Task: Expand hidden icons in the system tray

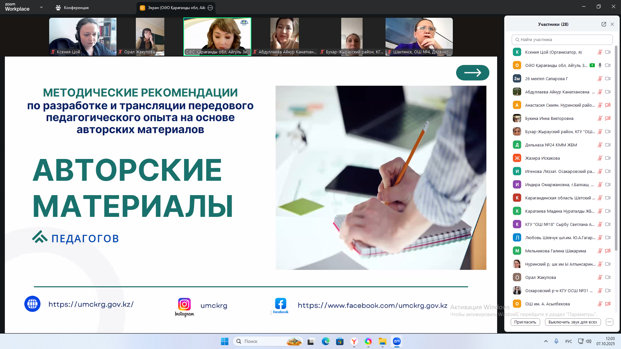Action: click(546, 341)
